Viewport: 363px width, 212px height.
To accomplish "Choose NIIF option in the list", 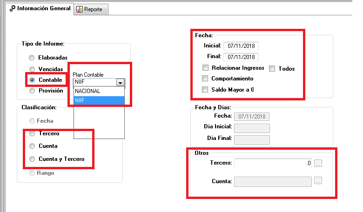I will coord(99,100).
